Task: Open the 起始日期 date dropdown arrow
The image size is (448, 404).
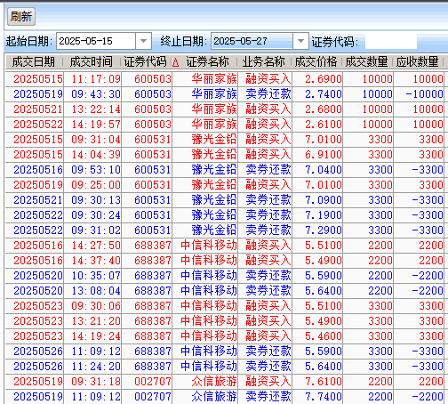Action: (143, 41)
